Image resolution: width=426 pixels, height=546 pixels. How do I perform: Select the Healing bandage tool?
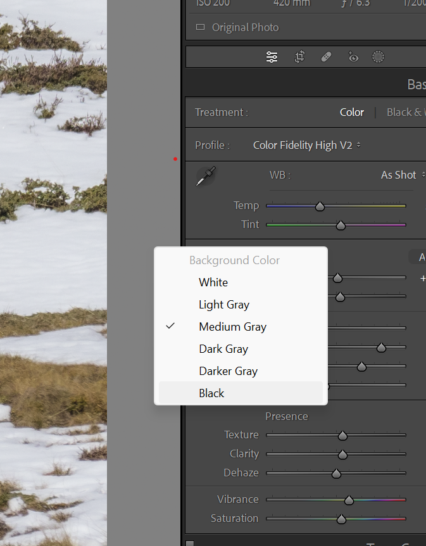click(326, 57)
